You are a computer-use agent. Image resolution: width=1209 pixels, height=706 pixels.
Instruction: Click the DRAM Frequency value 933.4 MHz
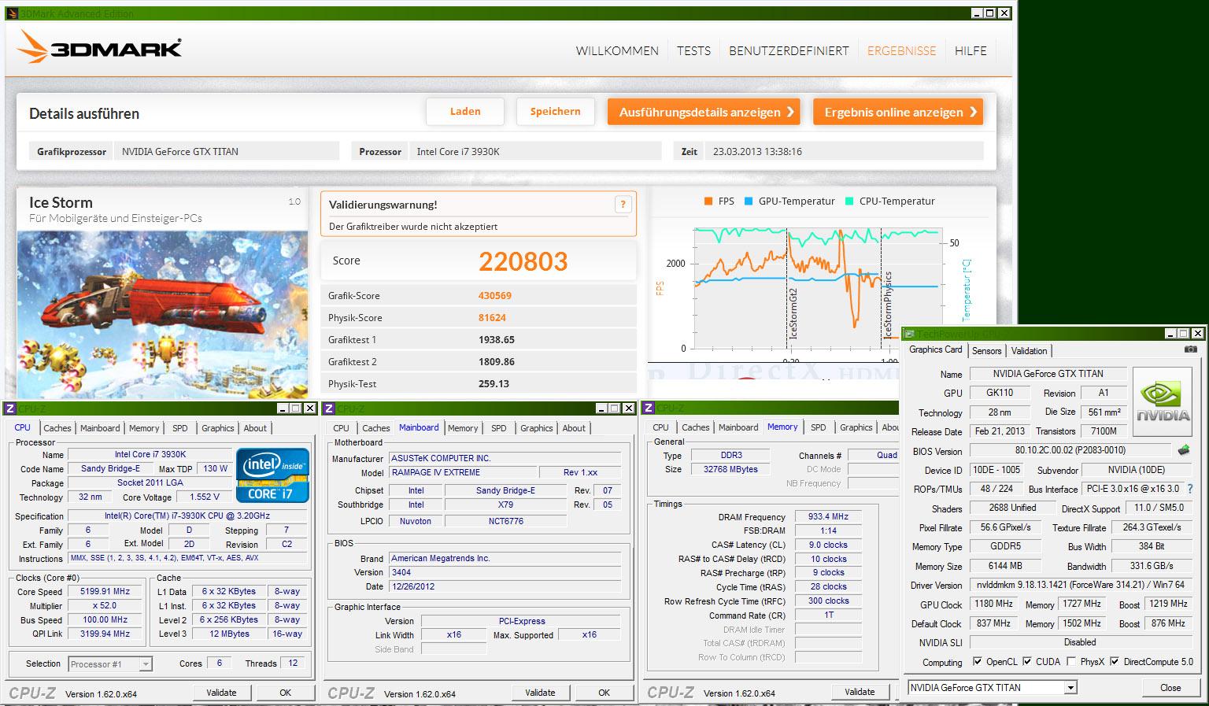tap(828, 517)
